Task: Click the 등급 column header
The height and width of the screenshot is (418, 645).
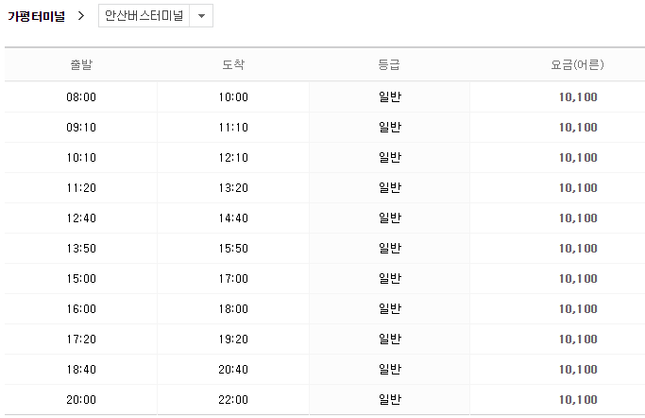Action: click(x=389, y=64)
